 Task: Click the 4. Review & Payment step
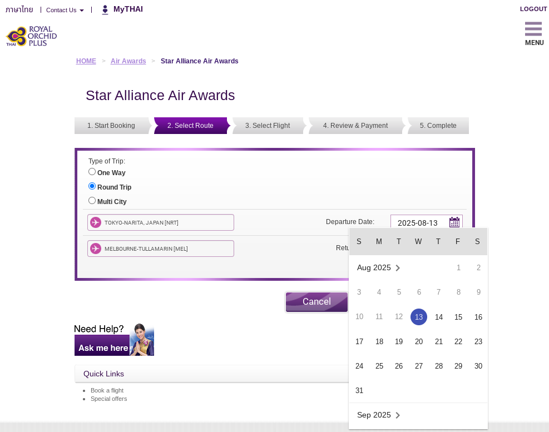pyautogui.click(x=355, y=126)
